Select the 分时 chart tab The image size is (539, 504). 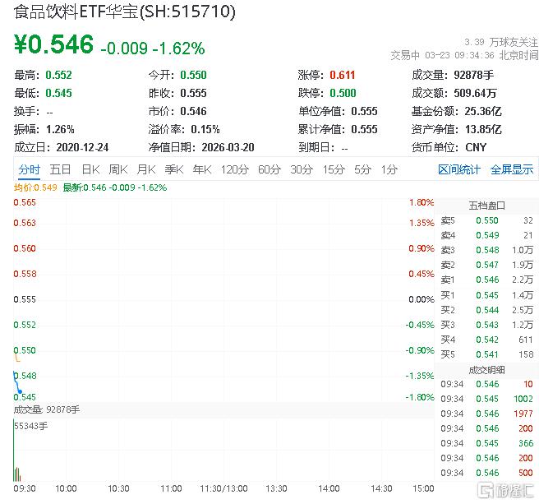click(30, 169)
